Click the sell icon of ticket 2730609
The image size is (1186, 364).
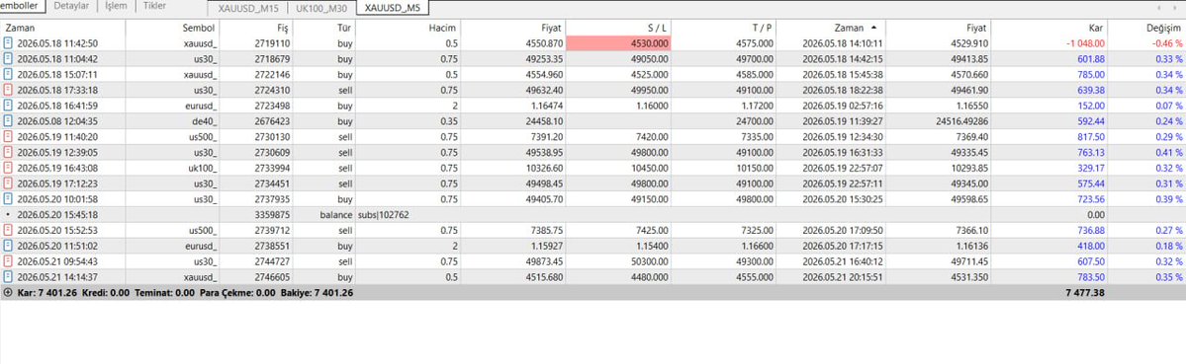coord(8,152)
